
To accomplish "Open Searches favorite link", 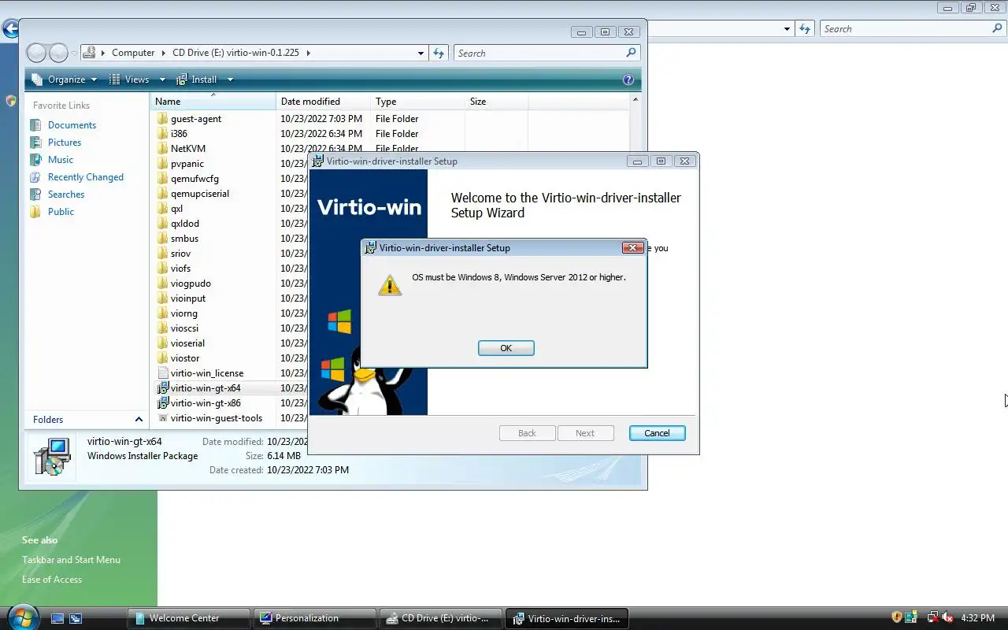I will click(x=66, y=195).
